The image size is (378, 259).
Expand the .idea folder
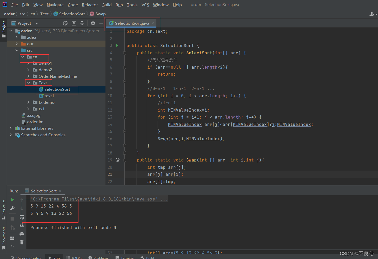[x=17, y=37]
